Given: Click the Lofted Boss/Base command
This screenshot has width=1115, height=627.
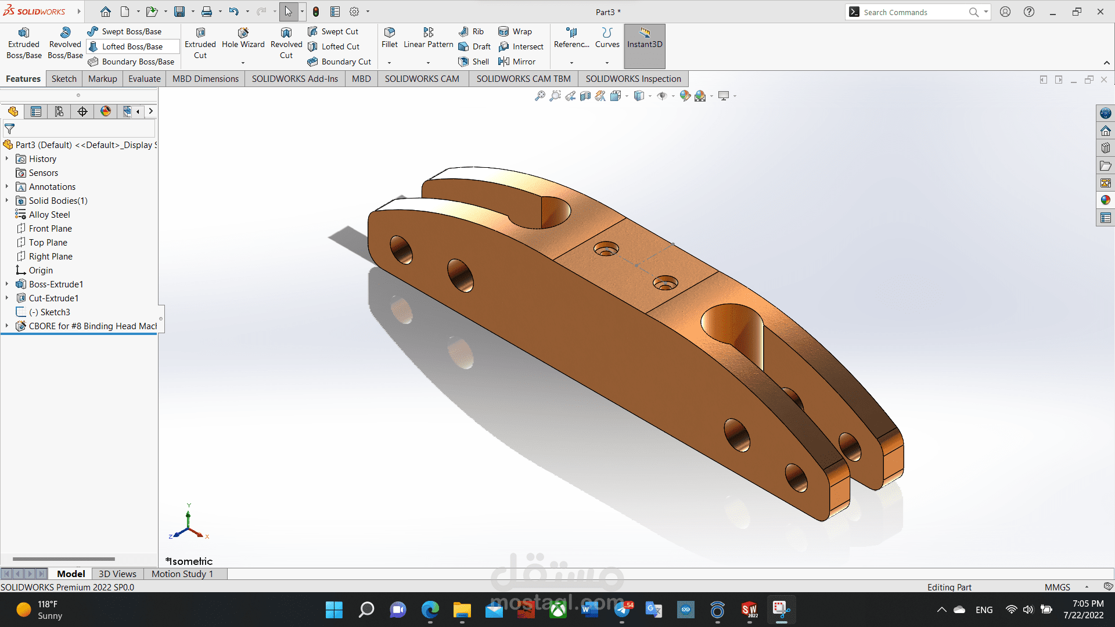Looking at the screenshot, I should (x=127, y=46).
